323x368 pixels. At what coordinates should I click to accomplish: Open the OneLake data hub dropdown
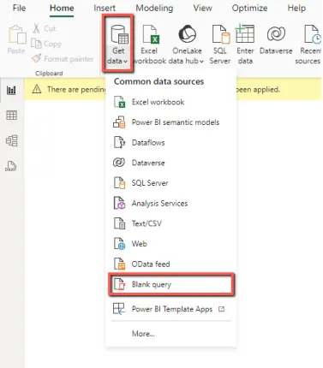[187, 45]
